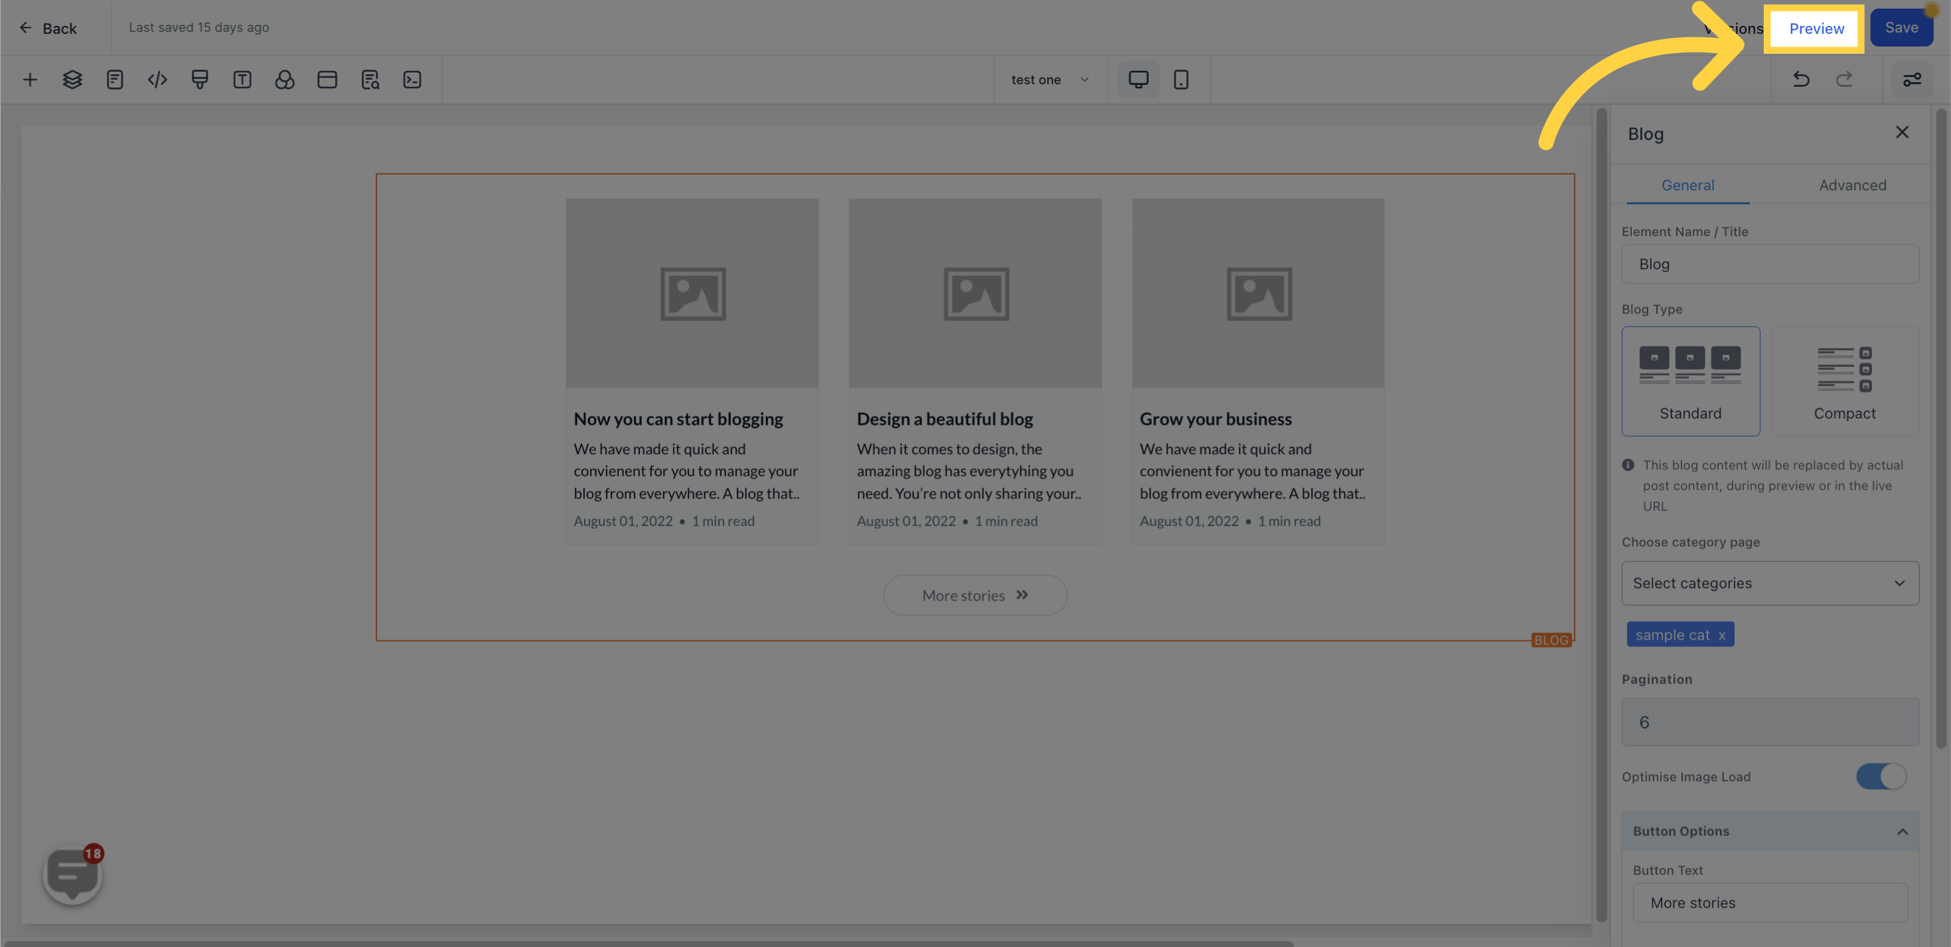Open the Layers panel icon
Screen dimensions: 1951x947
coord(72,80)
